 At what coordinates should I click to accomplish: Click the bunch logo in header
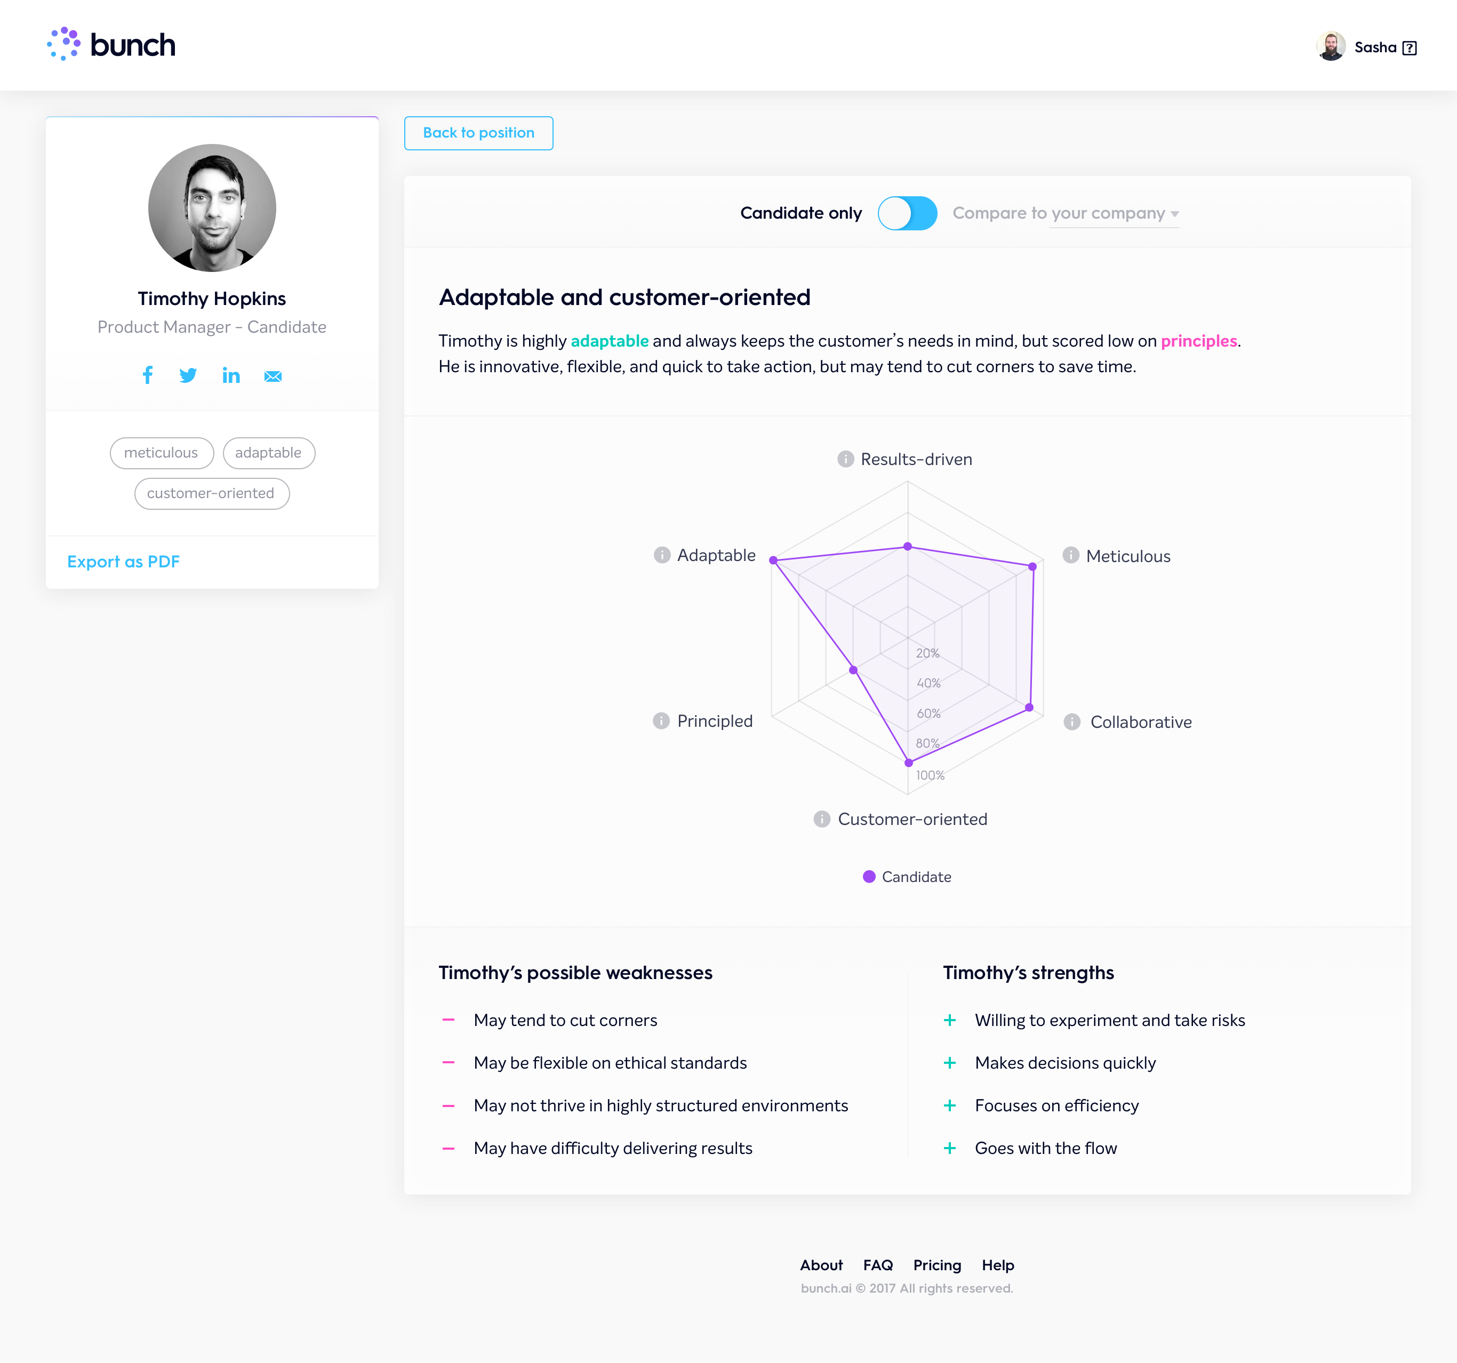(111, 45)
